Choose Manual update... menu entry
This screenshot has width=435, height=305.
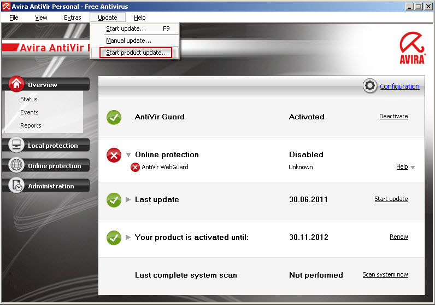pyautogui.click(x=135, y=41)
